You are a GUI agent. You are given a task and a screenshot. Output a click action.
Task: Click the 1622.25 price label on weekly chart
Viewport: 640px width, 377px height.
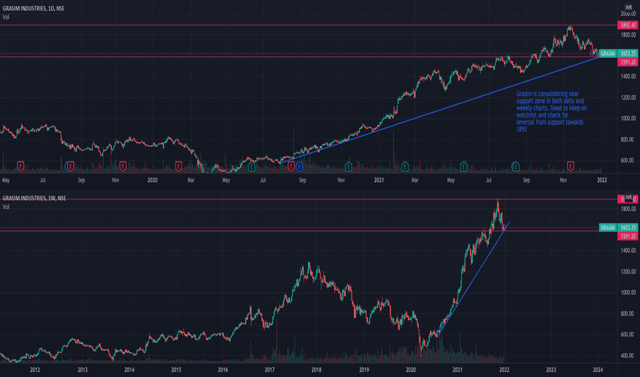click(x=628, y=228)
